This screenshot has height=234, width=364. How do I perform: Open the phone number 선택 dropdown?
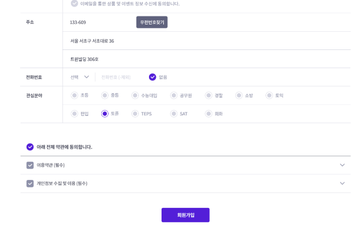point(80,77)
